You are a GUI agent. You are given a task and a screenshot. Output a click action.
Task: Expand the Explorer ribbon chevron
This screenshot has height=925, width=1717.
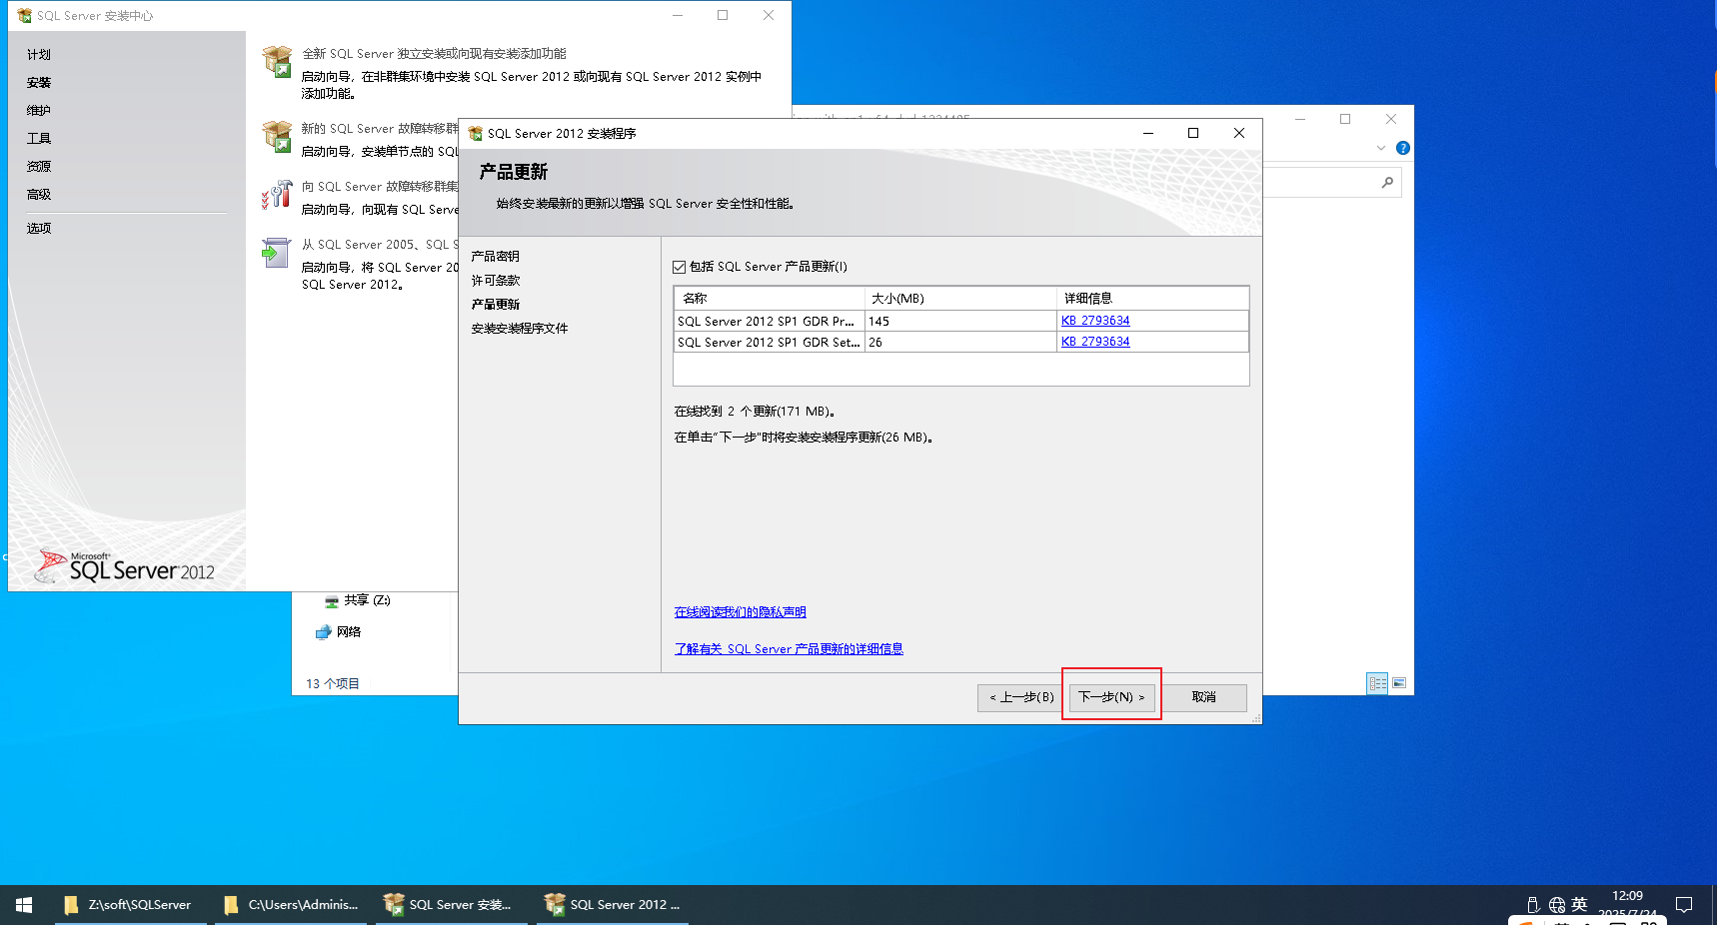[1381, 148]
